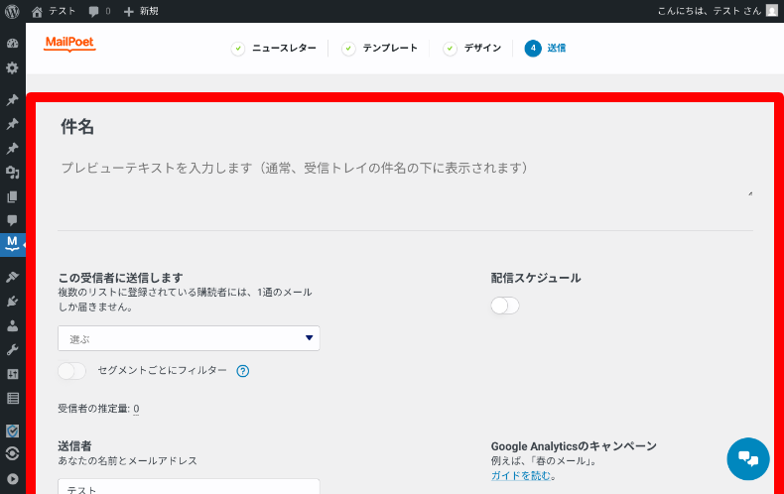Click the textarea resize handle corner
The height and width of the screenshot is (494, 784).
(x=750, y=193)
